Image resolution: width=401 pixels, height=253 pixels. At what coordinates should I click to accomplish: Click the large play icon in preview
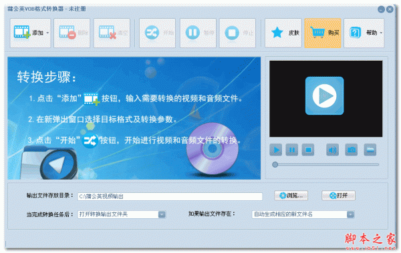[x=324, y=96]
